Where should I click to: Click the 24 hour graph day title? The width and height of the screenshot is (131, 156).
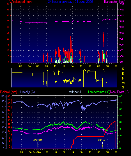click(70, 1)
